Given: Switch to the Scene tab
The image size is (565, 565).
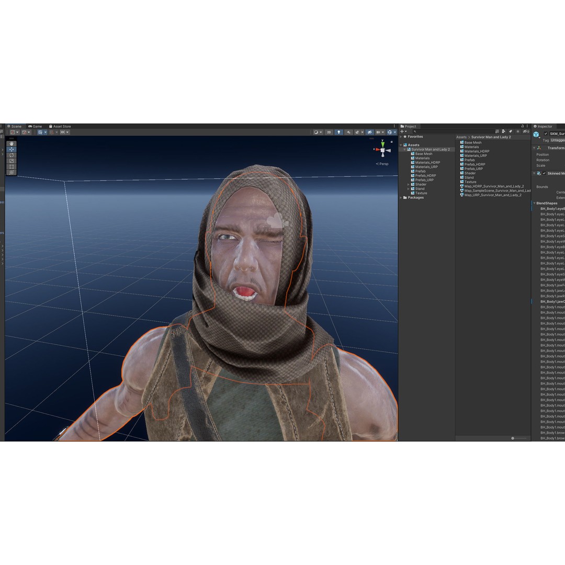Looking at the screenshot, I should point(14,126).
